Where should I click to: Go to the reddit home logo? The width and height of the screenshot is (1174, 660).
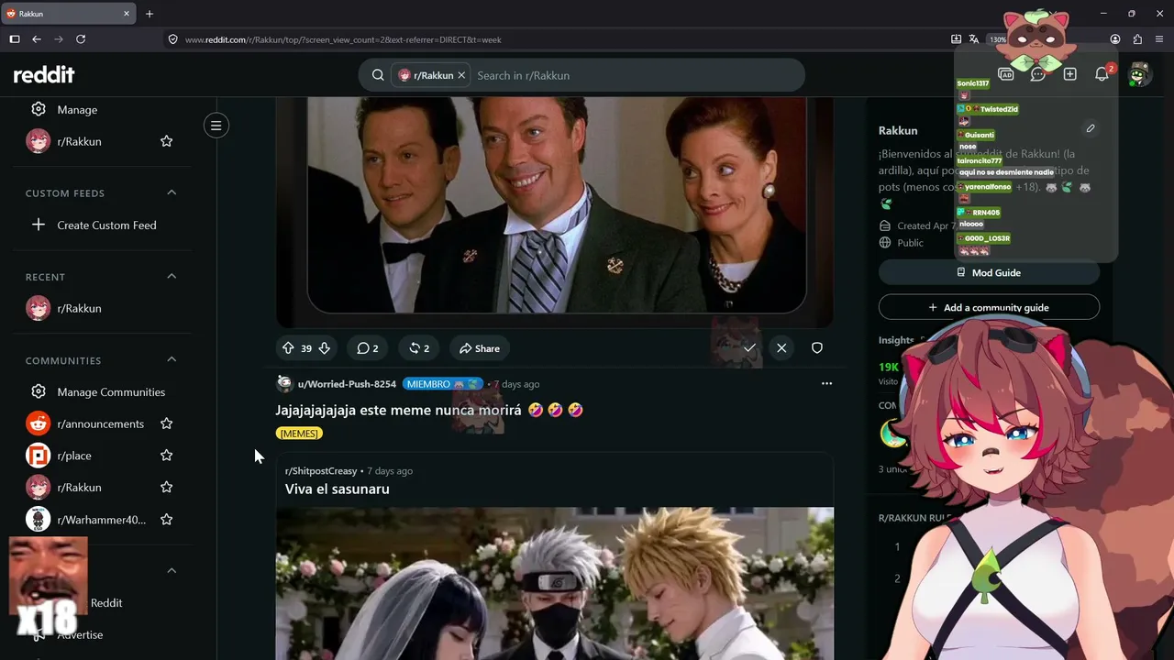(x=44, y=75)
